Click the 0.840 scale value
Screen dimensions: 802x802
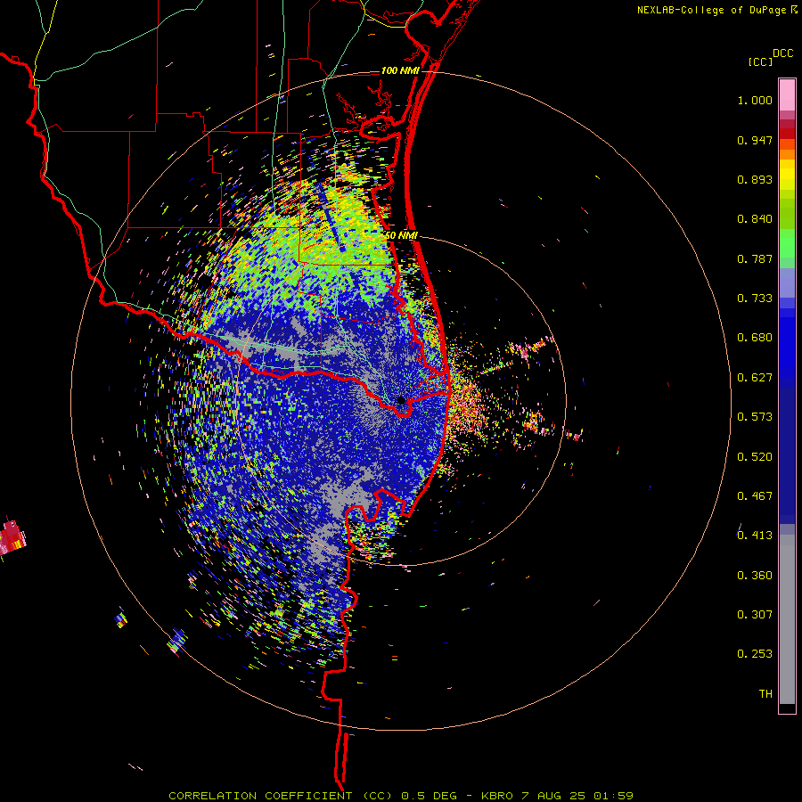755,219
